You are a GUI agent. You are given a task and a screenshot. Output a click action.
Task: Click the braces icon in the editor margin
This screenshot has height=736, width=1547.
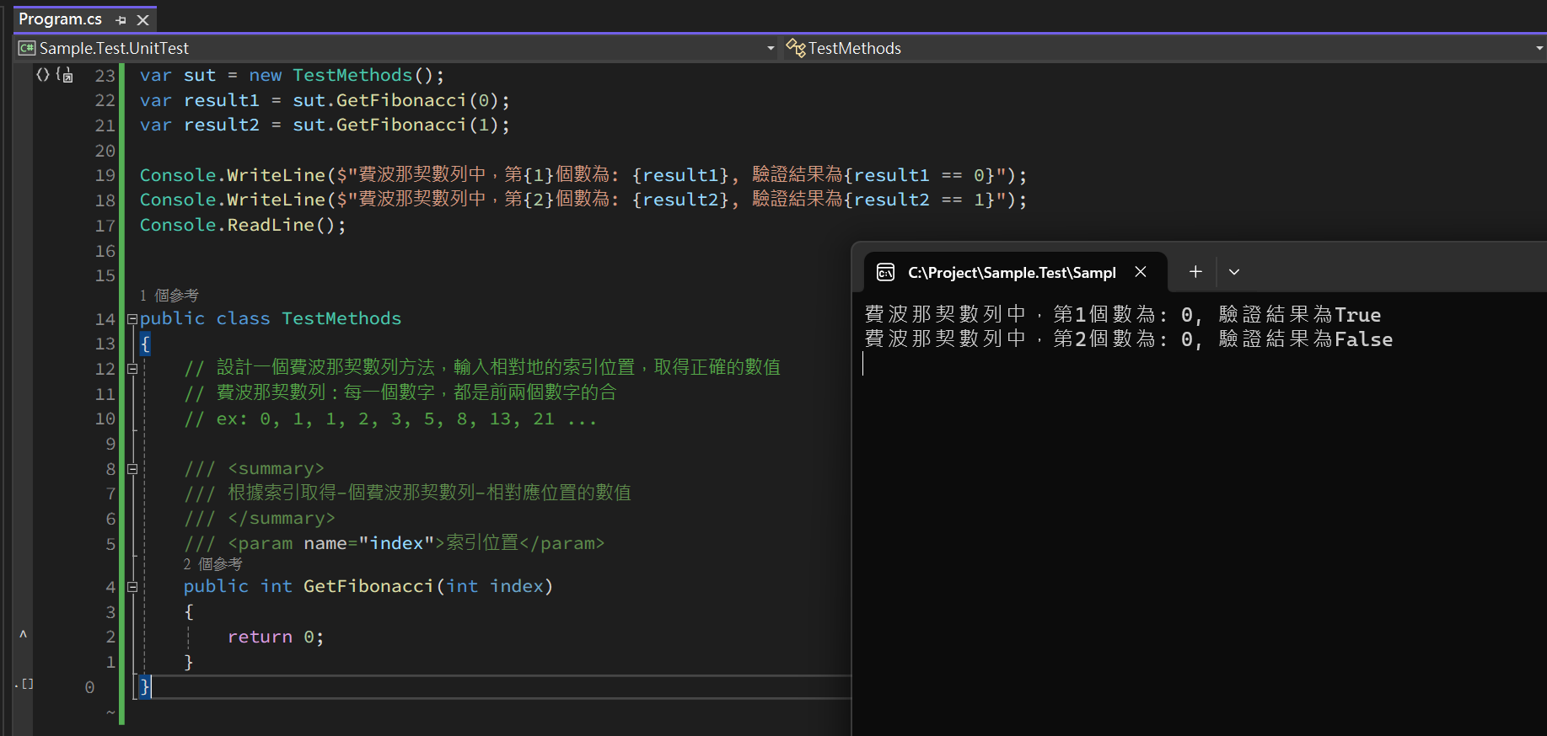click(42, 74)
